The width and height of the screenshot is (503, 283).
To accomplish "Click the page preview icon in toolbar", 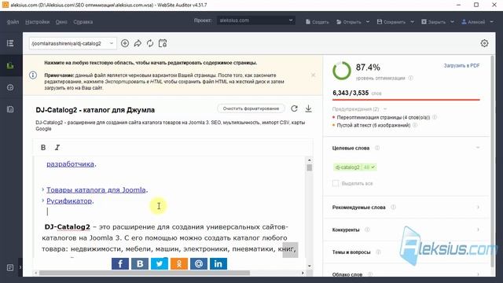I will click(x=163, y=43).
